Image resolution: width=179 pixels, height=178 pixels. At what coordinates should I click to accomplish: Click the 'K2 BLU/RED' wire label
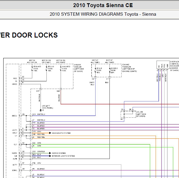(38, 129)
